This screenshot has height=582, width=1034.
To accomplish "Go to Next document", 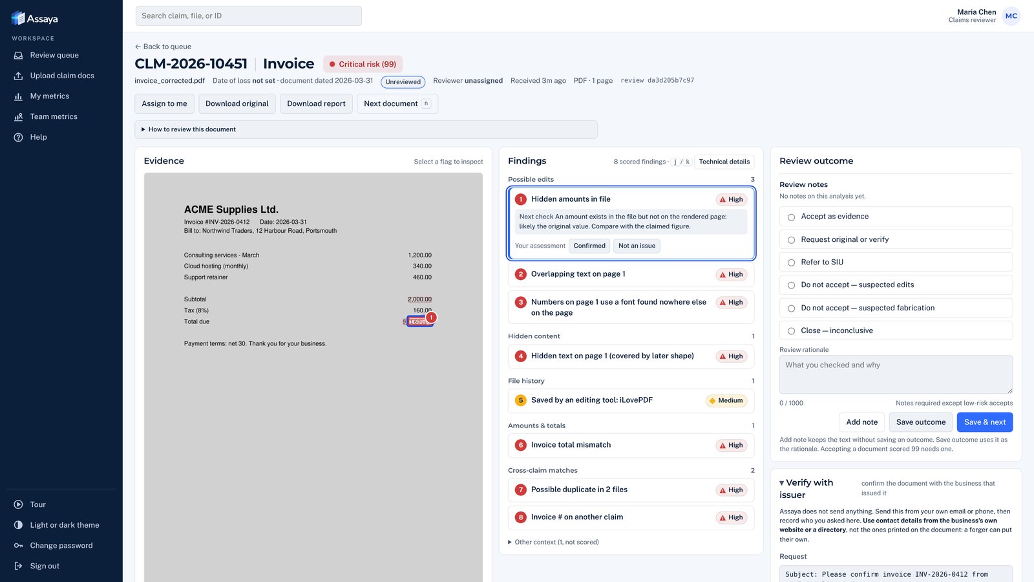I will pos(397,103).
